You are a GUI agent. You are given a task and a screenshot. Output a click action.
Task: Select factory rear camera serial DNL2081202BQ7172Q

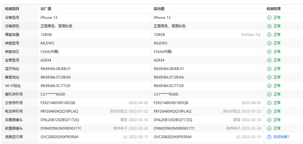60,120
